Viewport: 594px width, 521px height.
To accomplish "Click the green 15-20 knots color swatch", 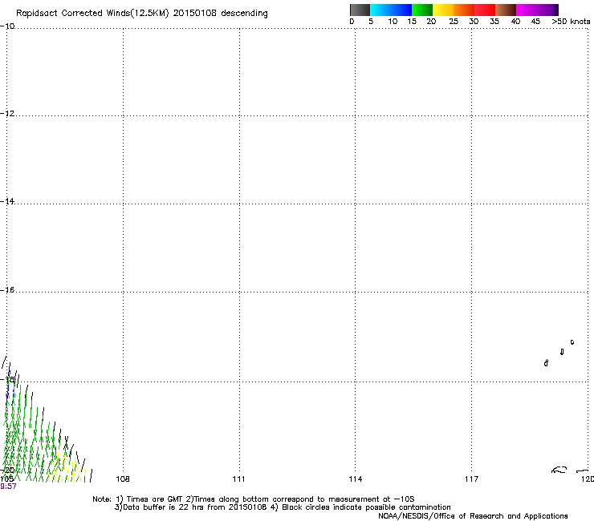I will coord(422,10).
